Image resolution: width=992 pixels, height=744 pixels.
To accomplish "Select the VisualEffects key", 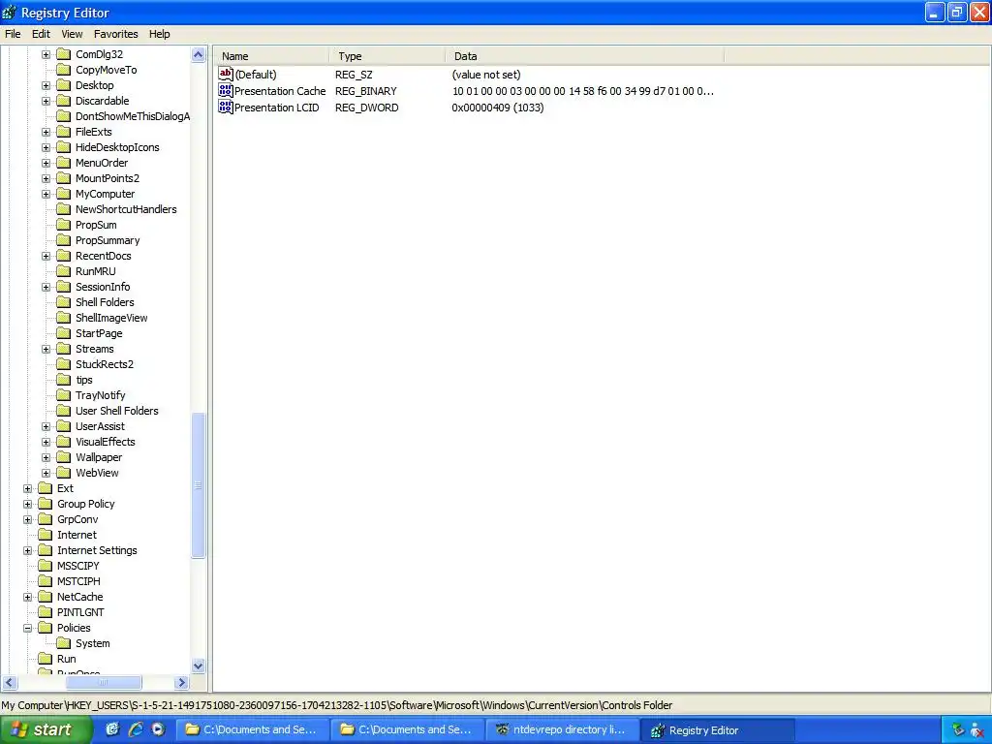I will click(105, 442).
